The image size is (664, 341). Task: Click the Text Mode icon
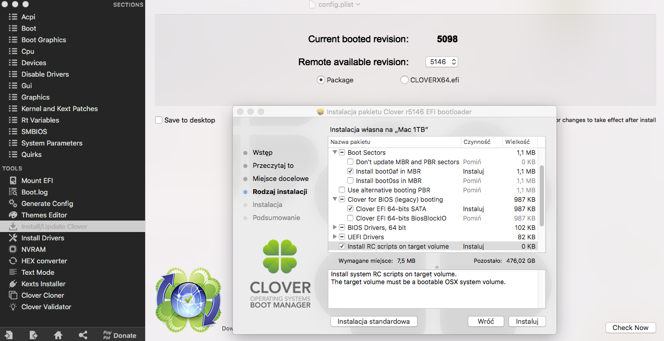point(13,272)
